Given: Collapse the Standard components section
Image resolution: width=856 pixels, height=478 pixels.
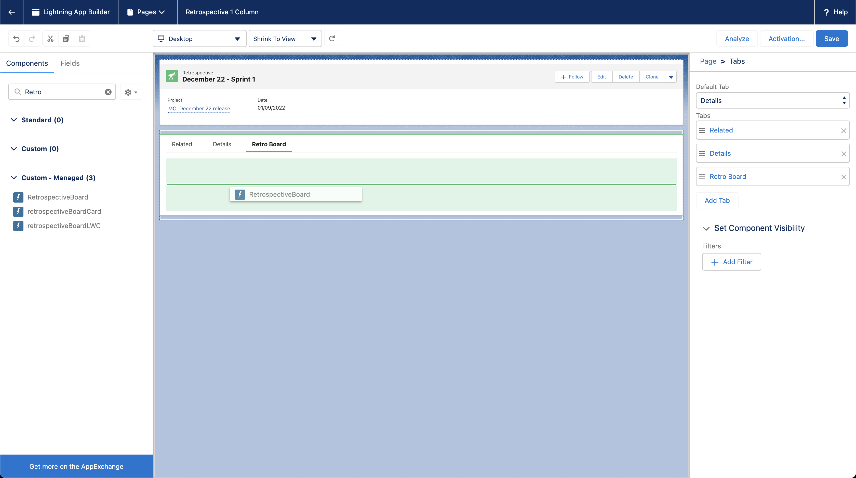Looking at the screenshot, I should [x=14, y=120].
